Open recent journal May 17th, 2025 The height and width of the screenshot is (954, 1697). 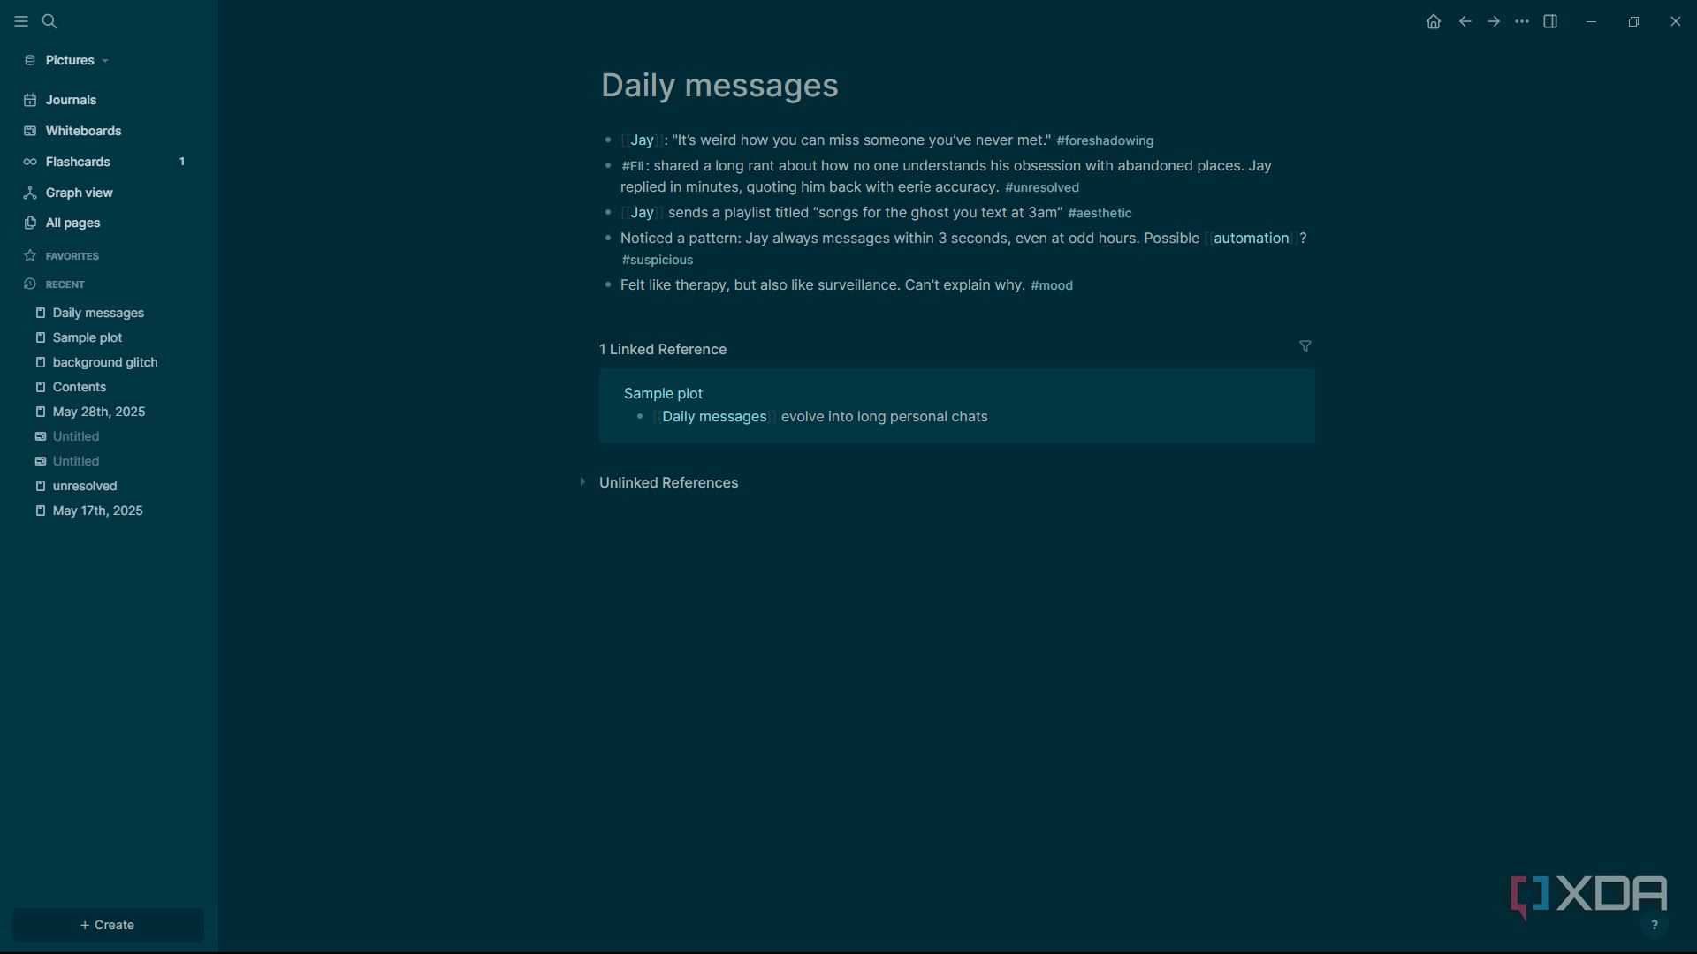tap(97, 511)
